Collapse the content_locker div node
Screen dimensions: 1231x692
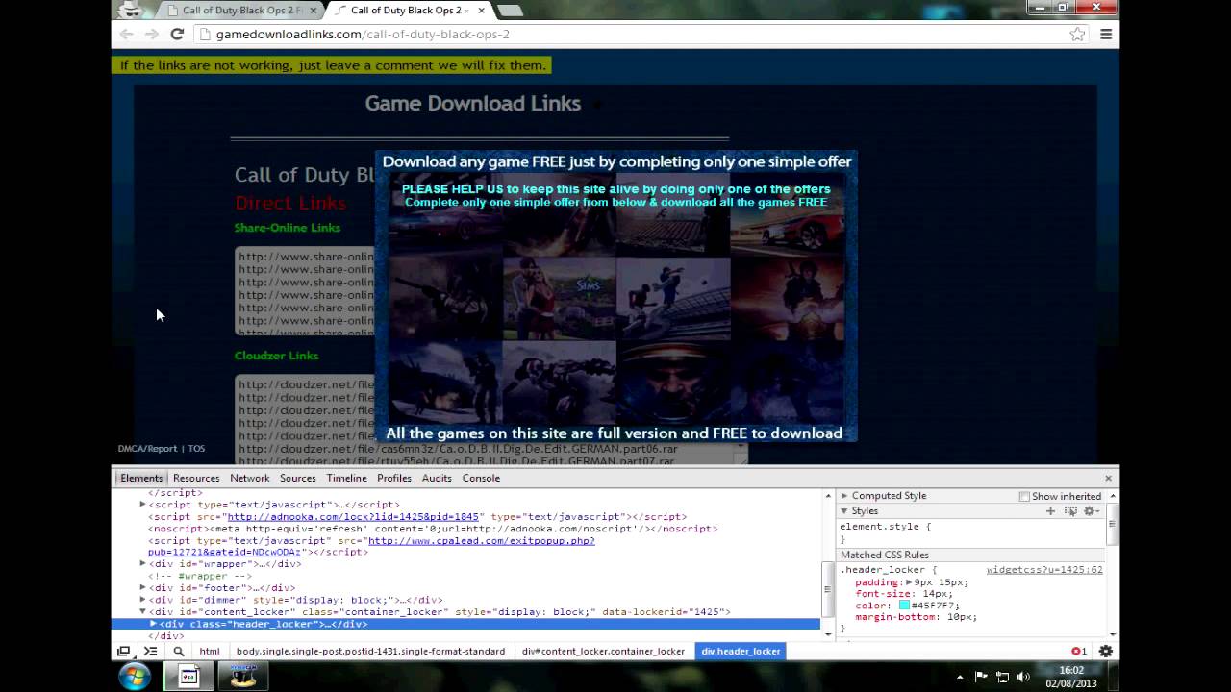143,612
